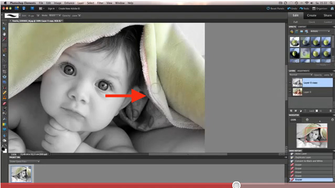Screen dimensions: 335x188
Task: Click Reset Panels
Action: (275, 8)
